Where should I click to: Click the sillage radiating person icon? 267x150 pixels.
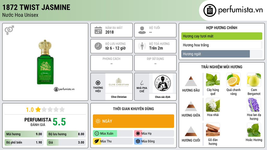coord(142,46)
